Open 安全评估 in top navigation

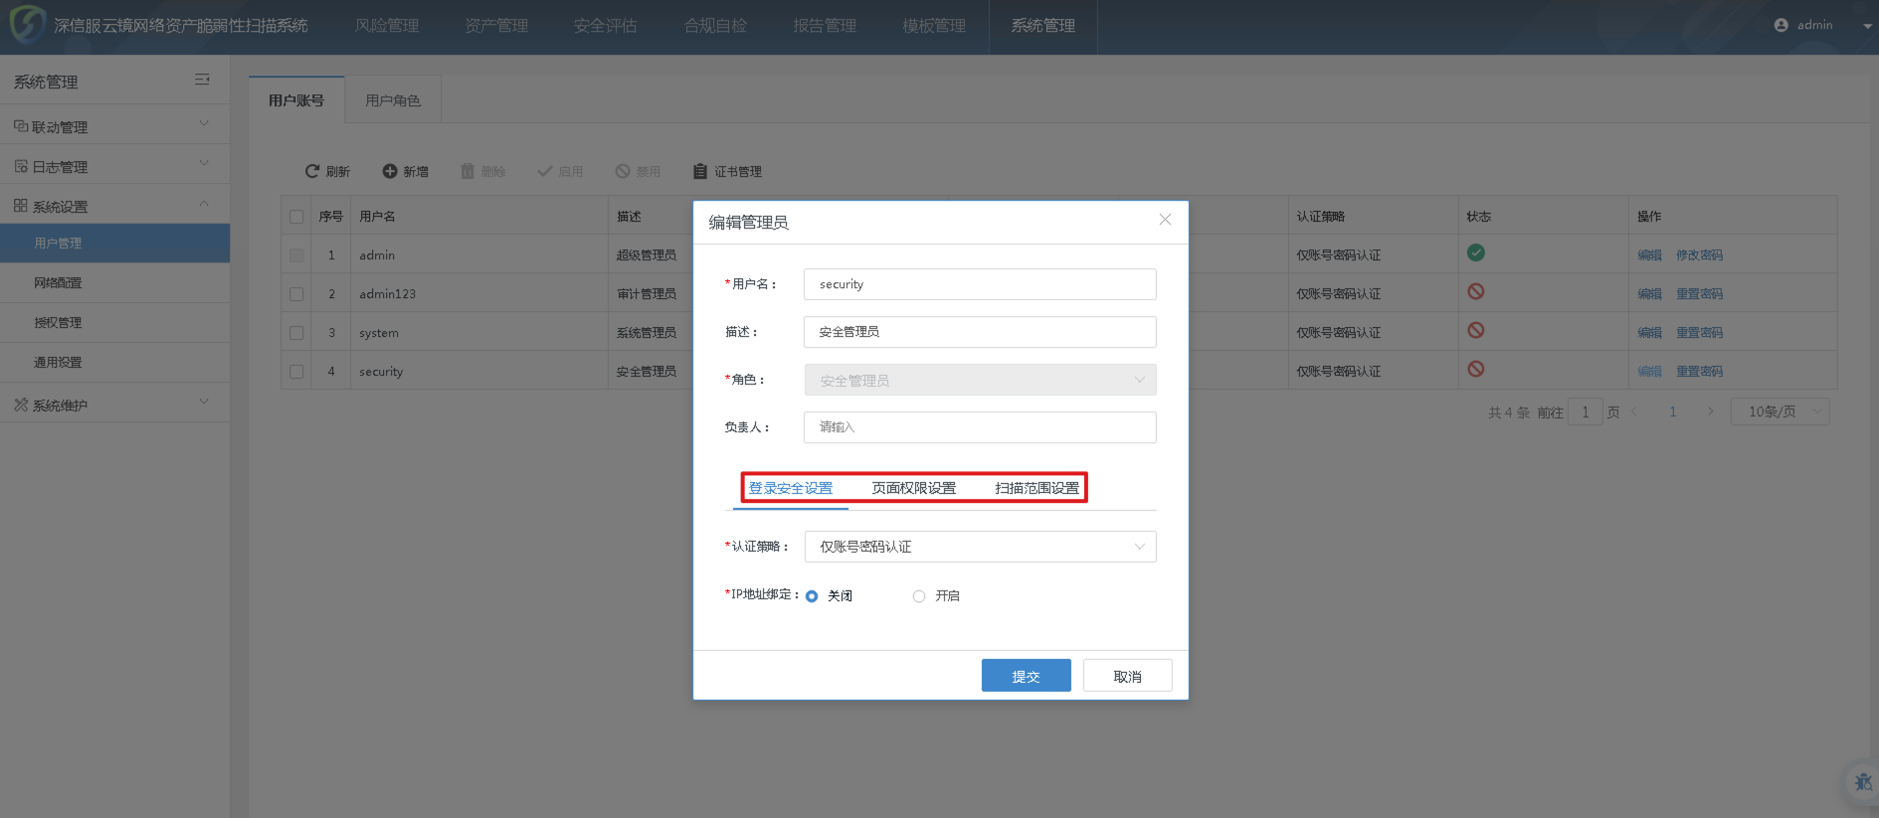(605, 26)
